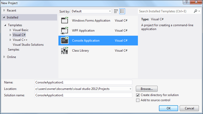The width and height of the screenshot is (203, 114).
Task: Click the Console Application template icon
Action: (65, 41)
